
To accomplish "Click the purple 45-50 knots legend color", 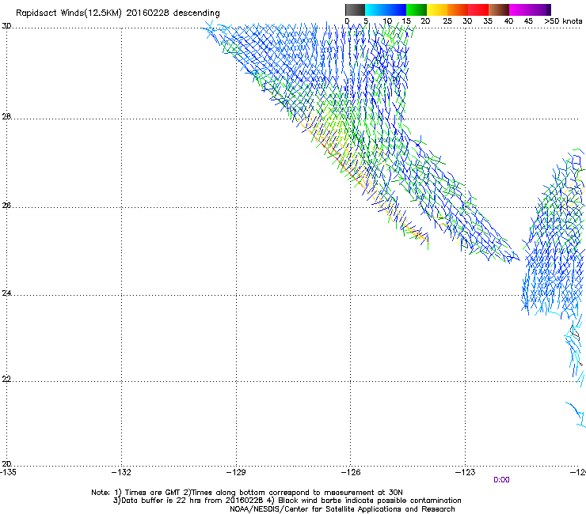I will click(540, 9).
